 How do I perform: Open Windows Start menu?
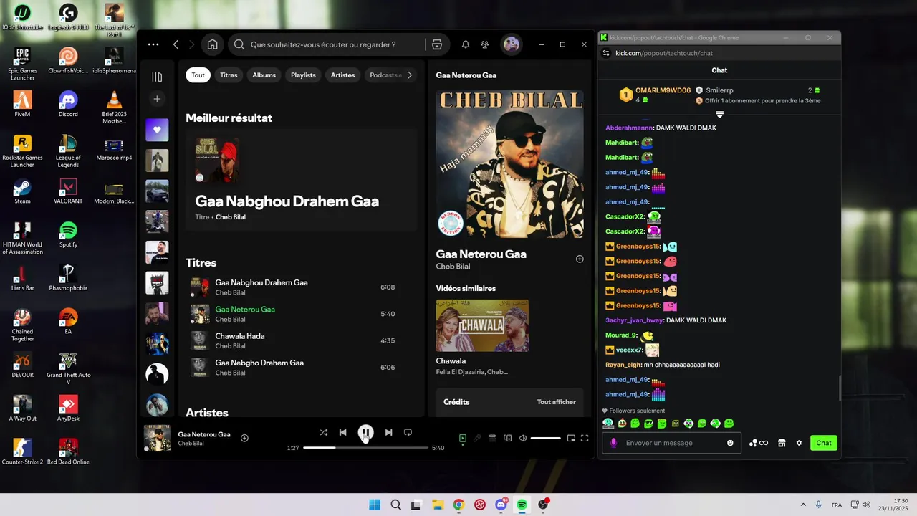[375, 505]
